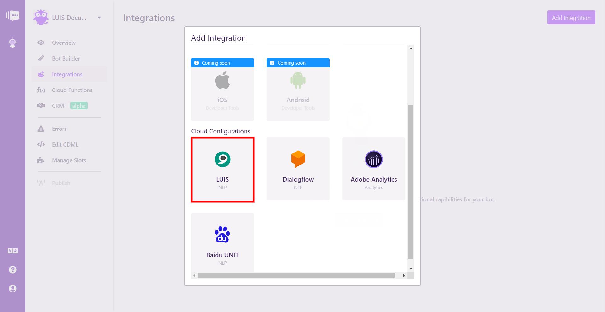The image size is (605, 312).
Task: Click the Edit CDML code brackets icon
Action: tap(41, 144)
